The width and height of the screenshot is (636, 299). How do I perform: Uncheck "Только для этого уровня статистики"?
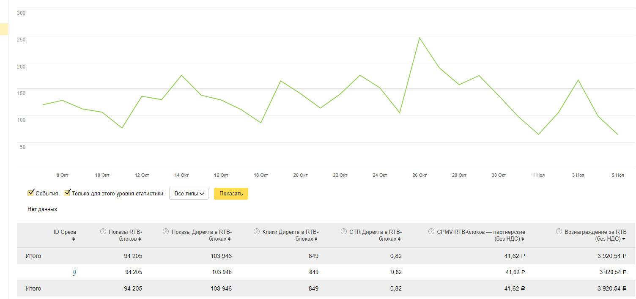point(67,193)
